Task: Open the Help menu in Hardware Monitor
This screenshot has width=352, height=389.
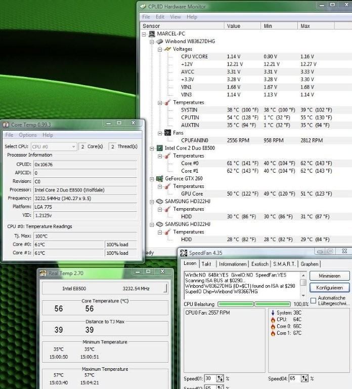Action: coord(192,17)
